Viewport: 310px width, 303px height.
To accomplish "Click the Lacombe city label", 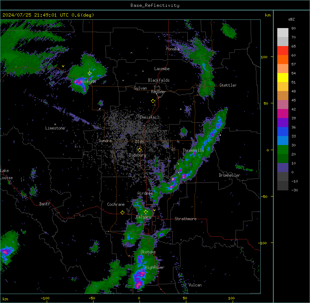I will (162, 69).
